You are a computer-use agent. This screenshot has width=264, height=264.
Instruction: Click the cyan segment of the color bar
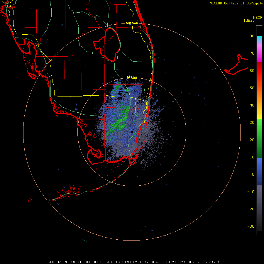(x=259, y=38)
